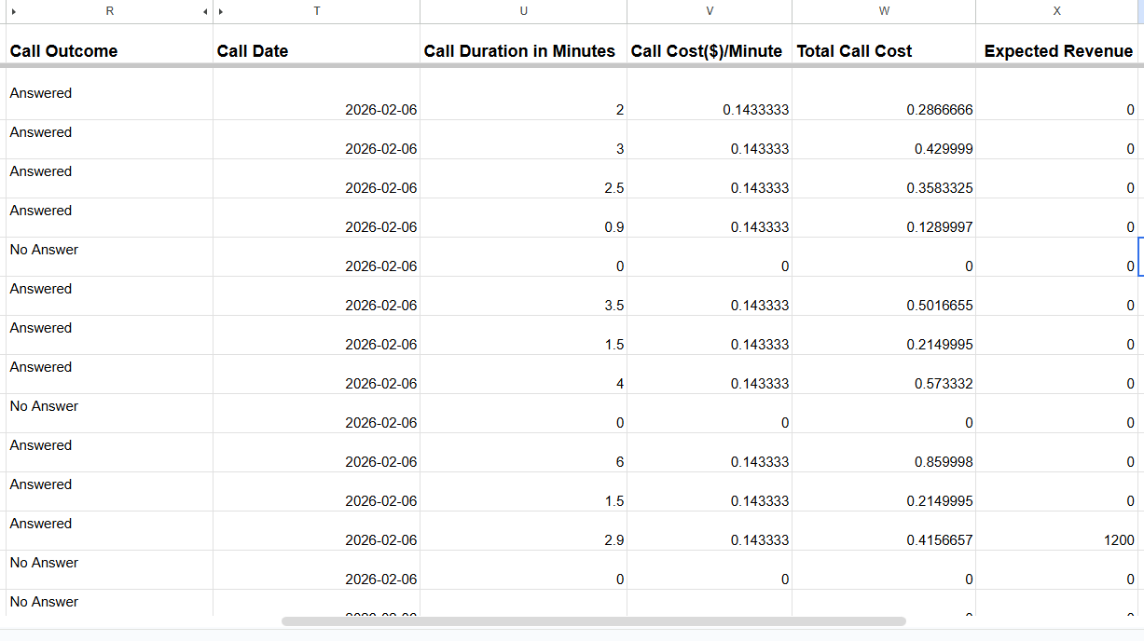This screenshot has width=1144, height=641.
Task: Click the Total Call Cost header cell
Action: 883,50
